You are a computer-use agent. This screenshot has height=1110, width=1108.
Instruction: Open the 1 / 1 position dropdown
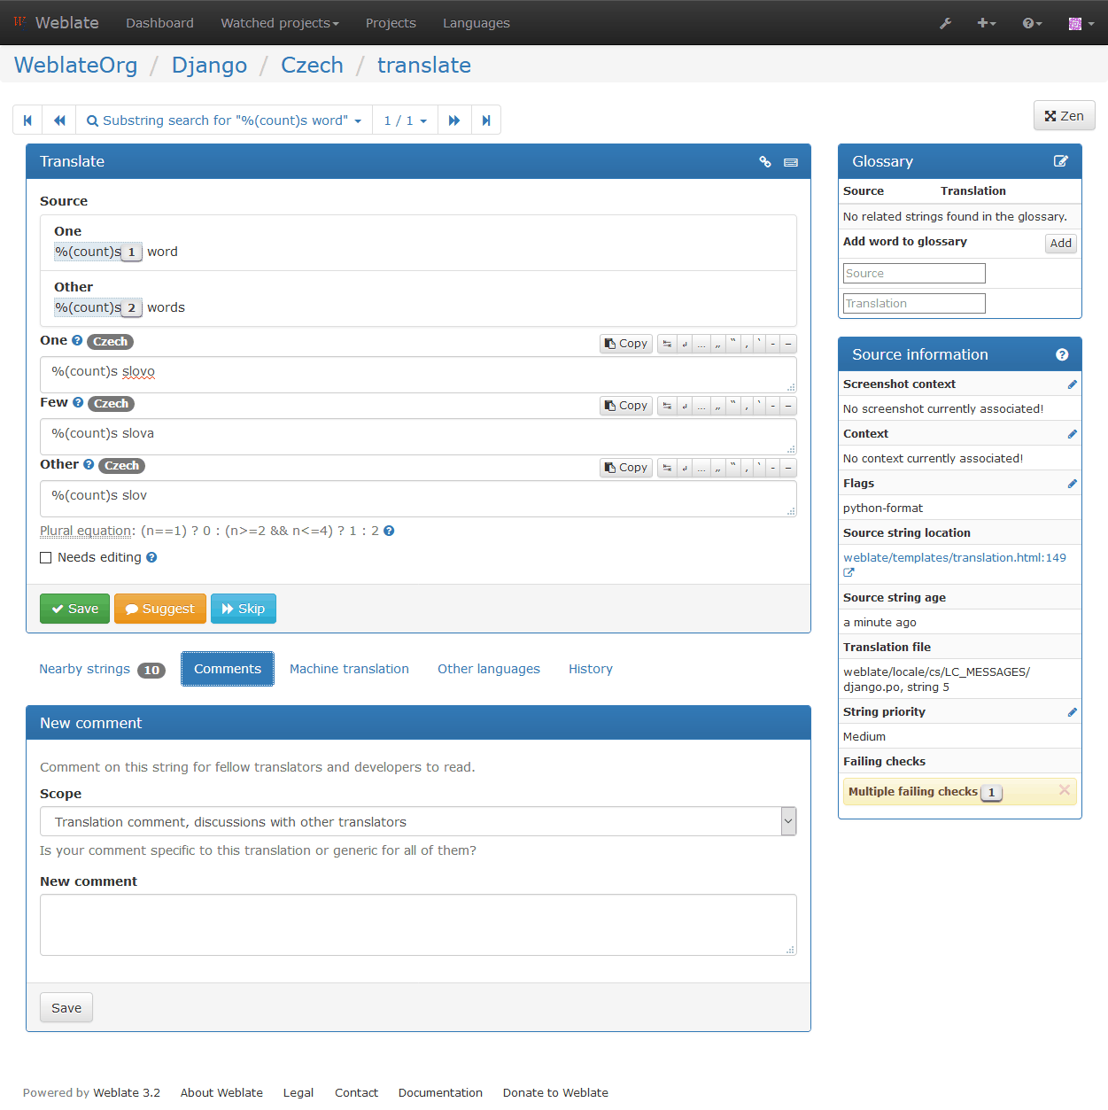[x=405, y=120]
